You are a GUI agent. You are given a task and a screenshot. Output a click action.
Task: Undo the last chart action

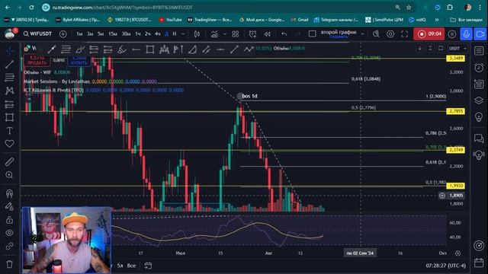point(284,33)
